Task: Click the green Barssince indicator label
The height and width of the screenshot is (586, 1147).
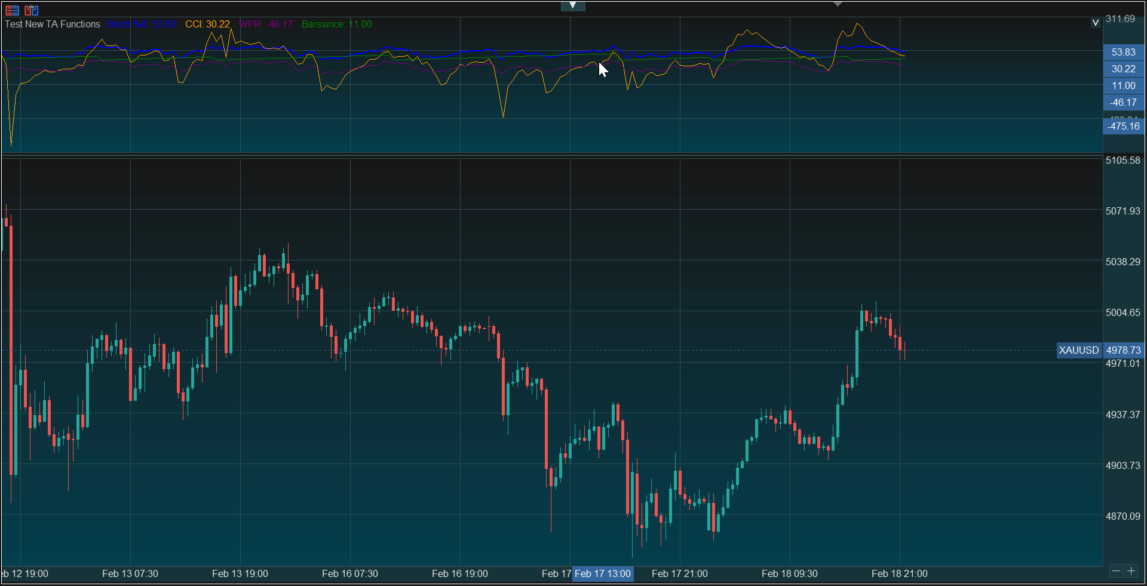Action: click(x=336, y=24)
